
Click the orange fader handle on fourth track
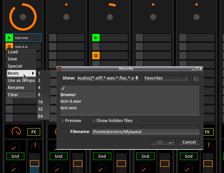(165, 163)
